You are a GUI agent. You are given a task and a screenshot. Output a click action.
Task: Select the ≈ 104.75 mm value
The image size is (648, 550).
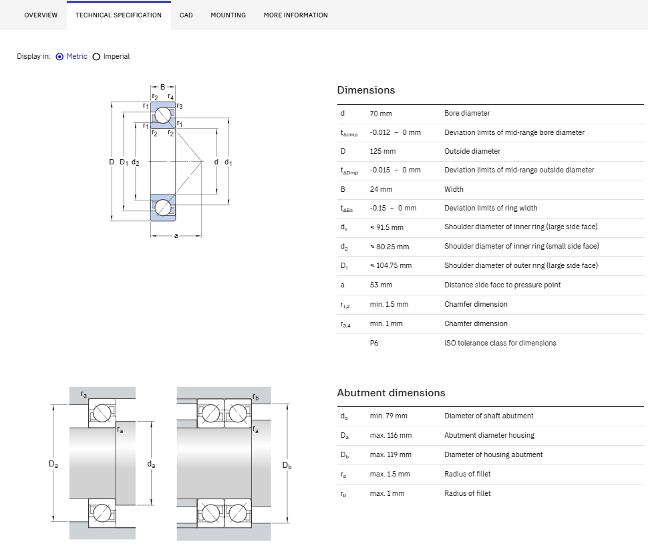pyautogui.click(x=391, y=265)
